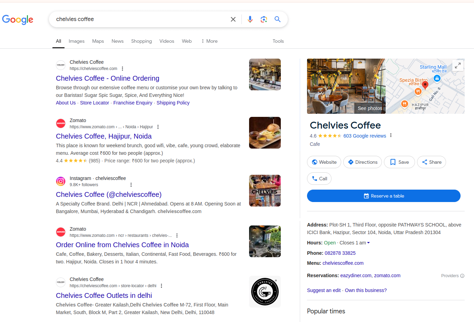Click the Google logo to go home
Viewport: 474px width, 322px height.
tap(18, 20)
